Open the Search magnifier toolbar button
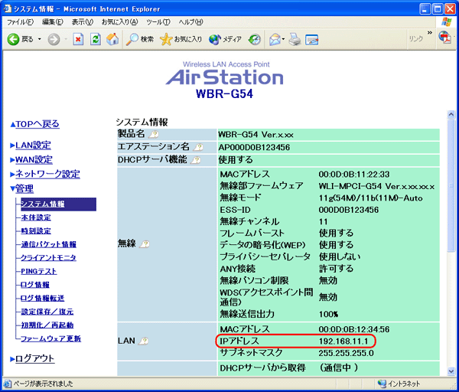The height and width of the screenshot is (392, 459). pyautogui.click(x=140, y=39)
